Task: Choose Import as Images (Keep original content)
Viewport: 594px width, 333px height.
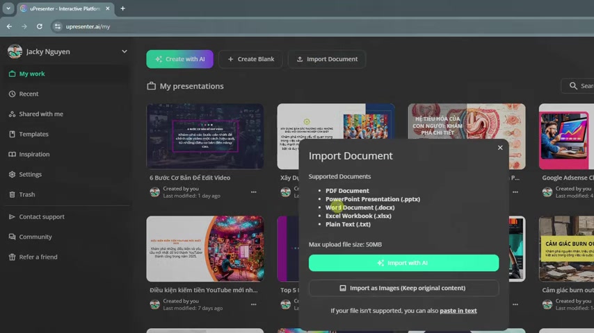Action: tap(403, 288)
